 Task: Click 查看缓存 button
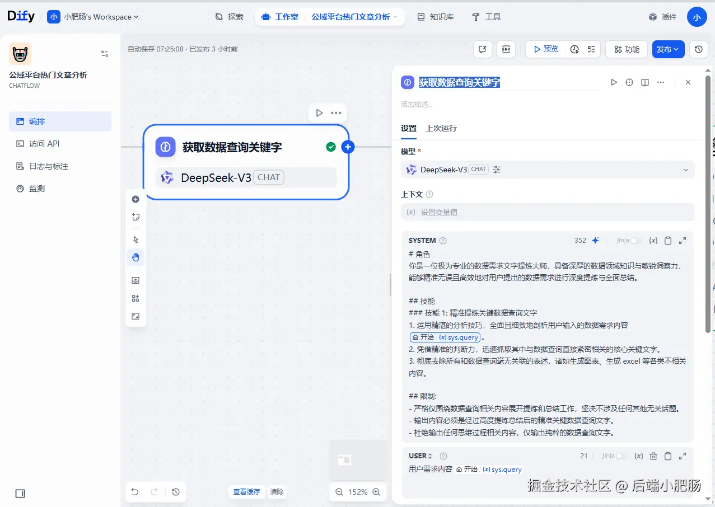[x=247, y=492]
